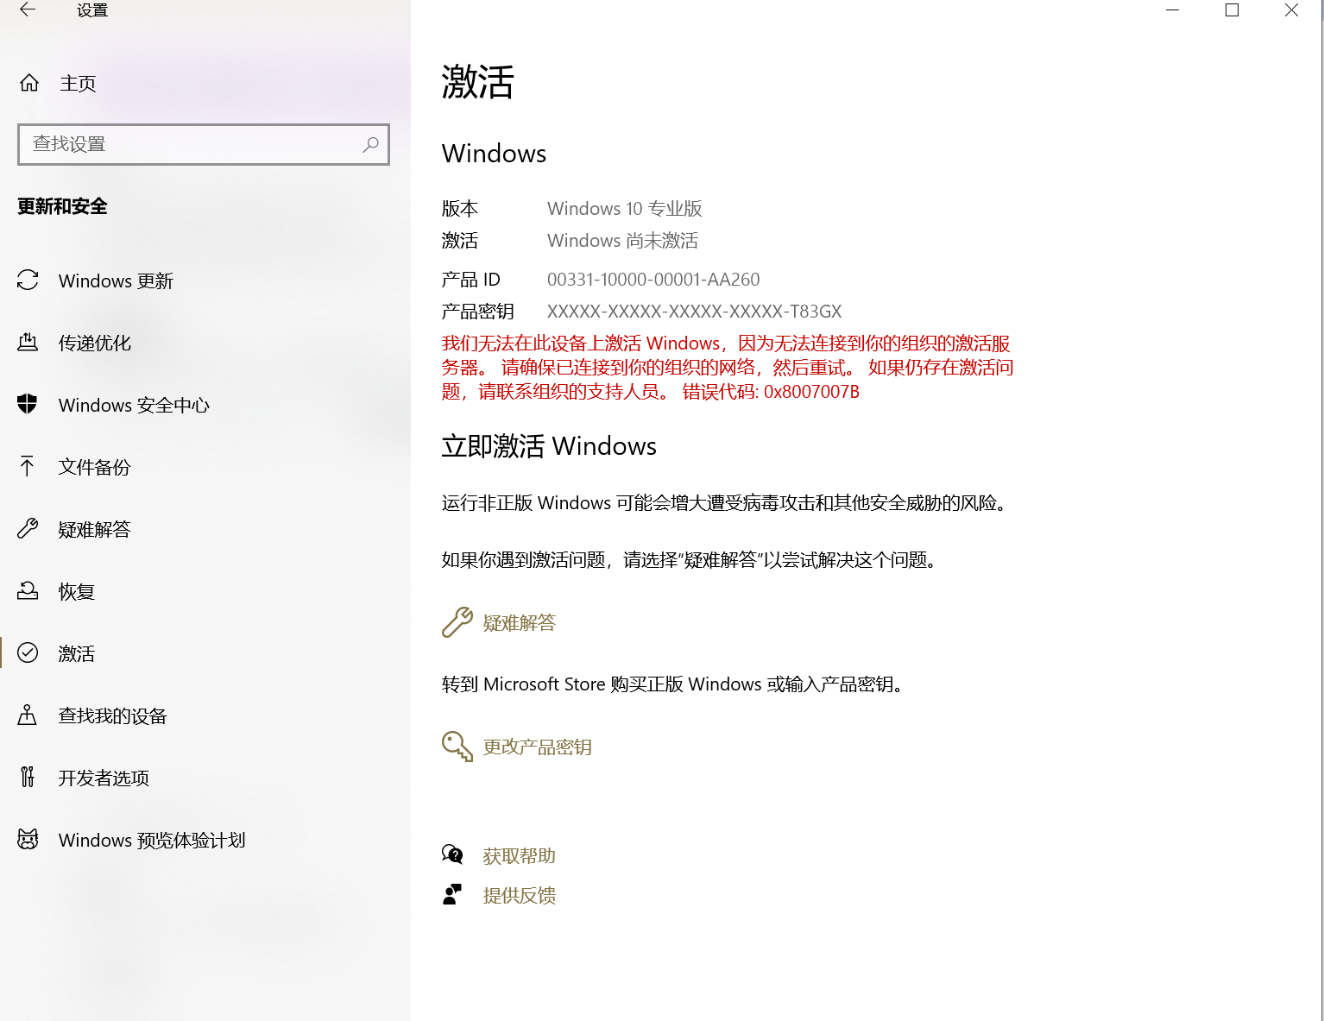Click the key icon beside 更改产品密钥
This screenshot has height=1021, width=1324.
457,747
